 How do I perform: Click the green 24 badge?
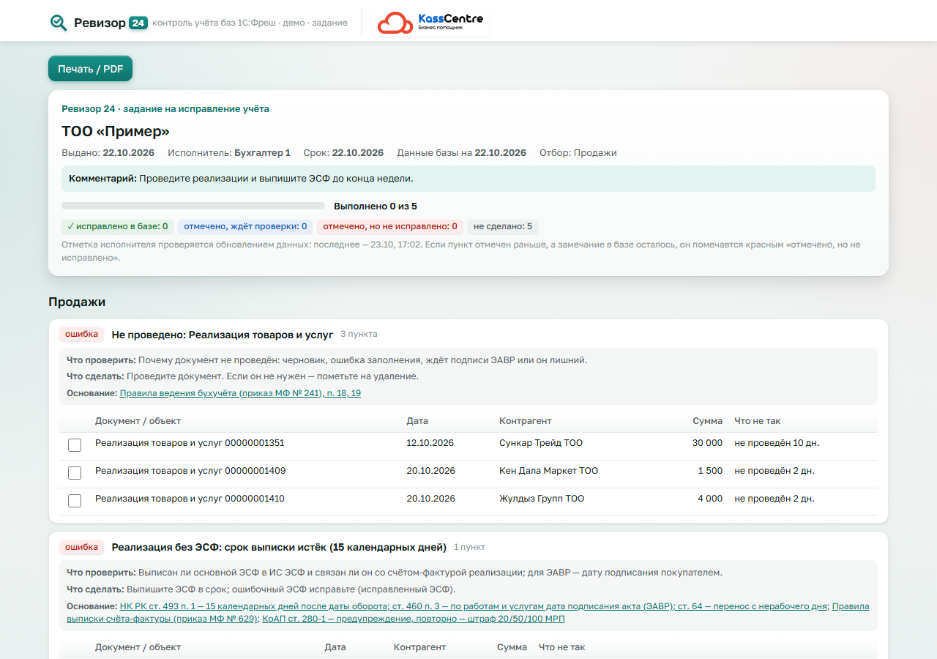[138, 23]
